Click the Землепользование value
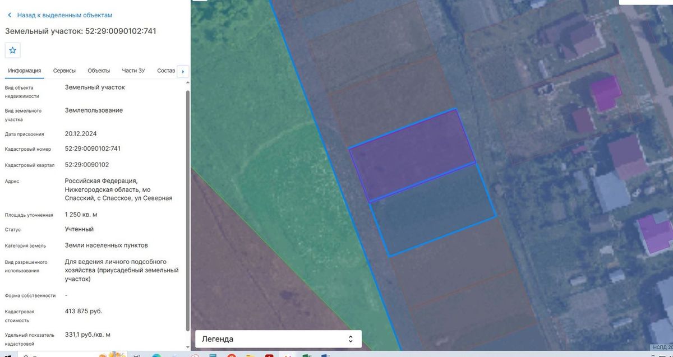 pyautogui.click(x=94, y=110)
